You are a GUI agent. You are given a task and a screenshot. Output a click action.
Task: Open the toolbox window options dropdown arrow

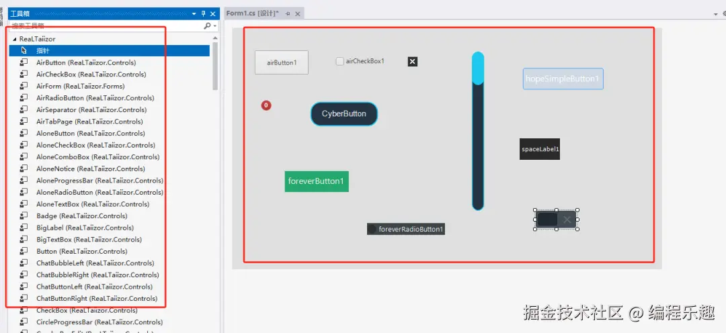194,14
